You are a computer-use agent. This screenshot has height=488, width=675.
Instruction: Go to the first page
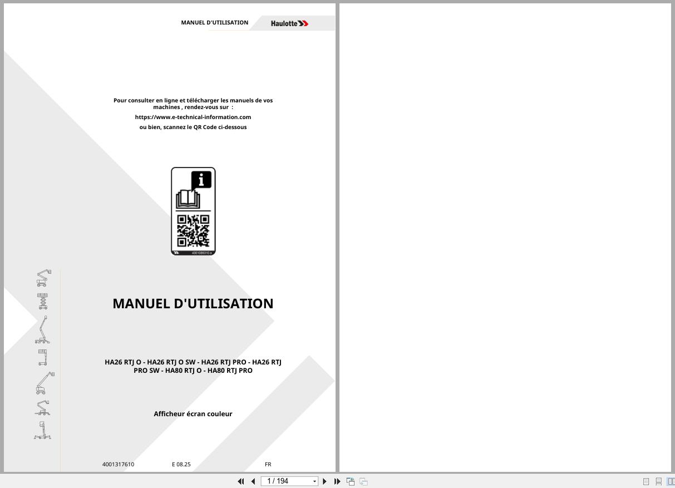click(241, 481)
